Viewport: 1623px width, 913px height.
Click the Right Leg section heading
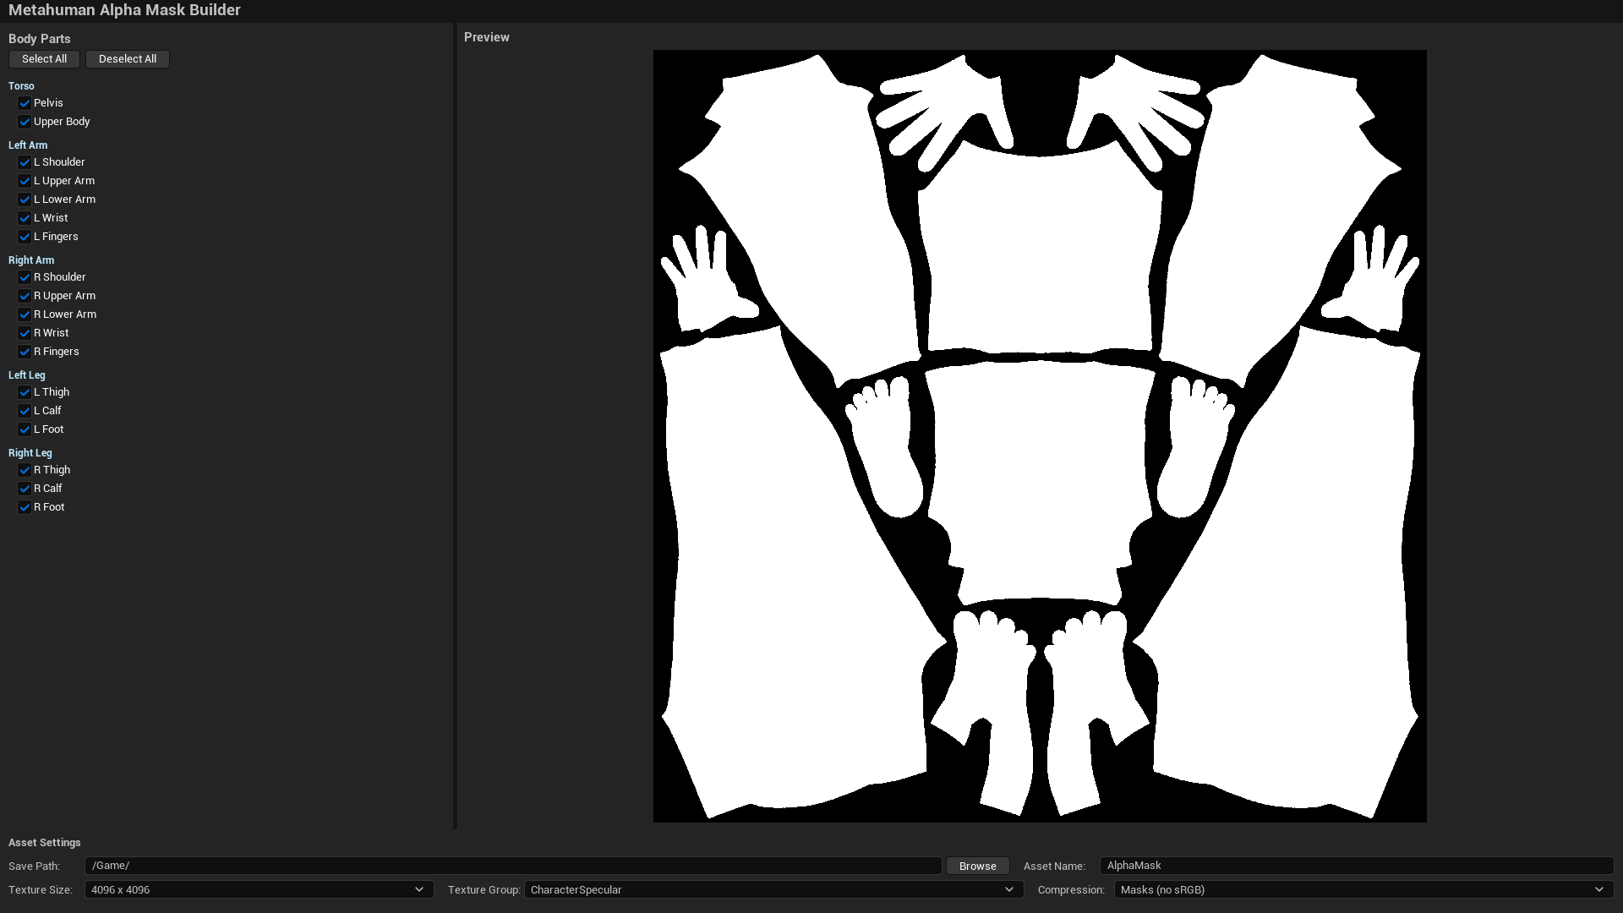pyautogui.click(x=30, y=453)
